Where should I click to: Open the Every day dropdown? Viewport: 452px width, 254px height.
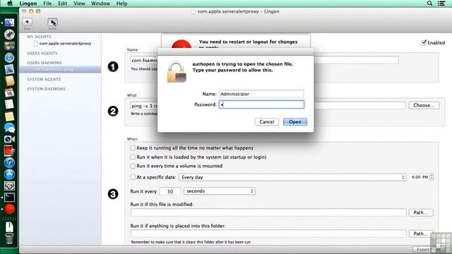[292, 177]
